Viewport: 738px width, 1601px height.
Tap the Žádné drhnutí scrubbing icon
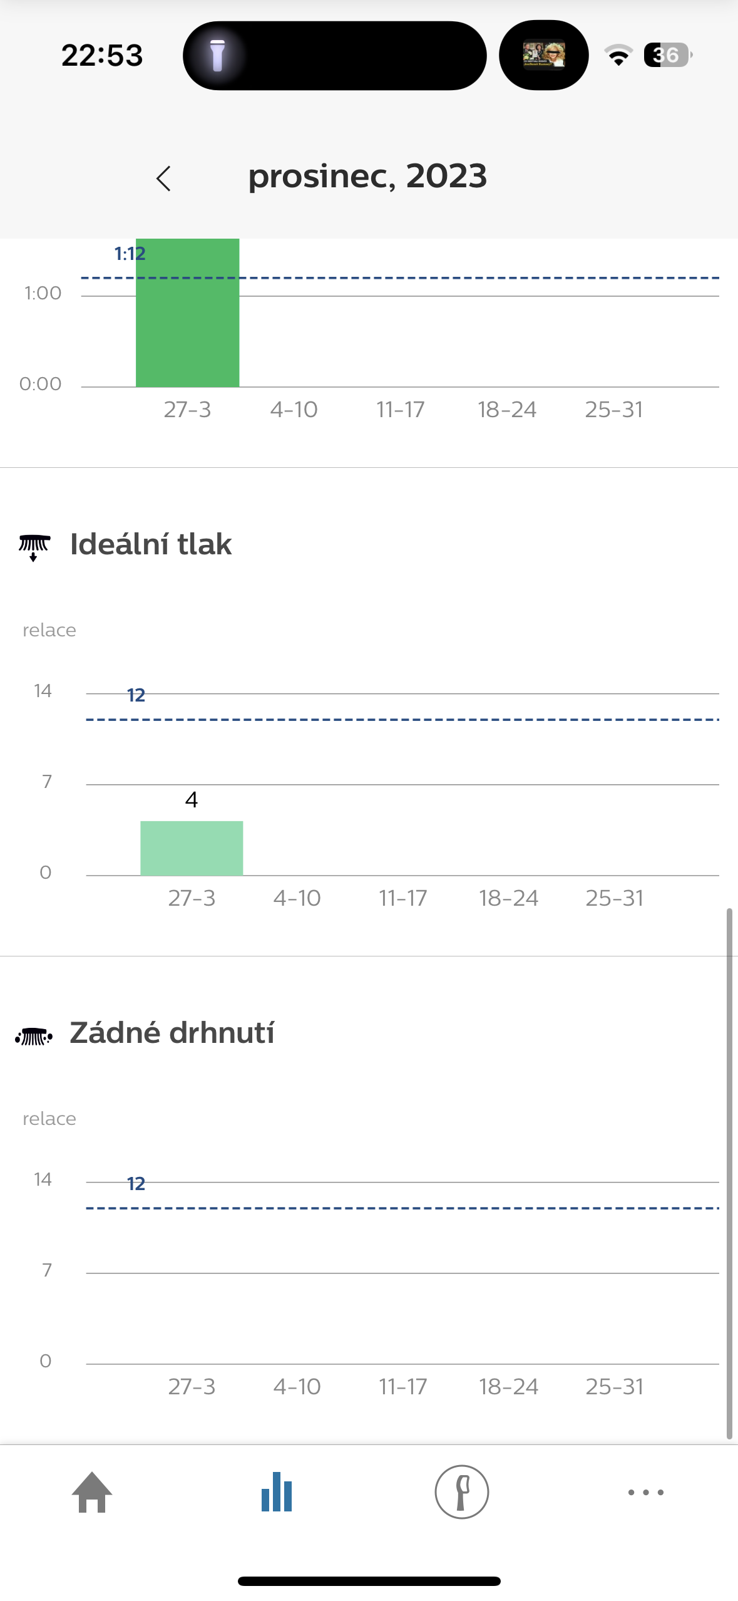coord(34,1037)
